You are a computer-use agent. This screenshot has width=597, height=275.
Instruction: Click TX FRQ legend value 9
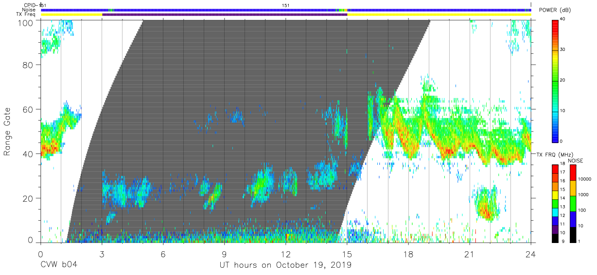click(562, 241)
